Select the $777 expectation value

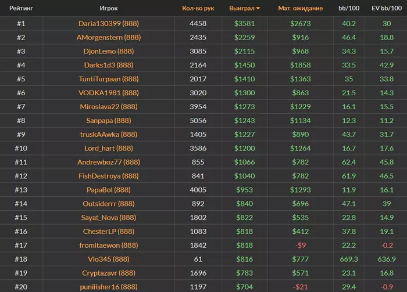point(301,259)
